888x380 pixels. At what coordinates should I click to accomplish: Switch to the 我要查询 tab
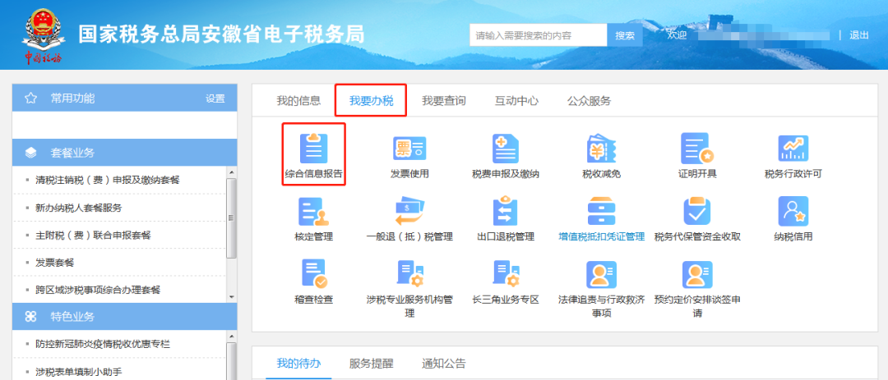pyautogui.click(x=444, y=101)
